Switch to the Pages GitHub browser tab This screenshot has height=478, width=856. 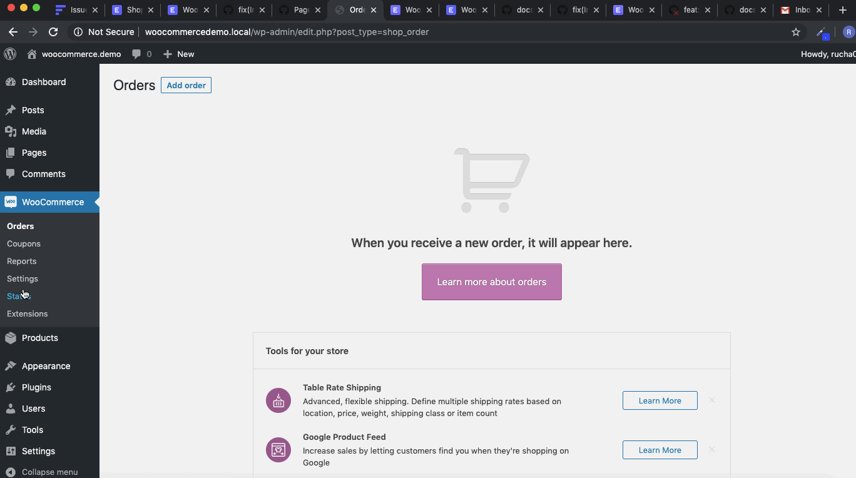click(301, 10)
